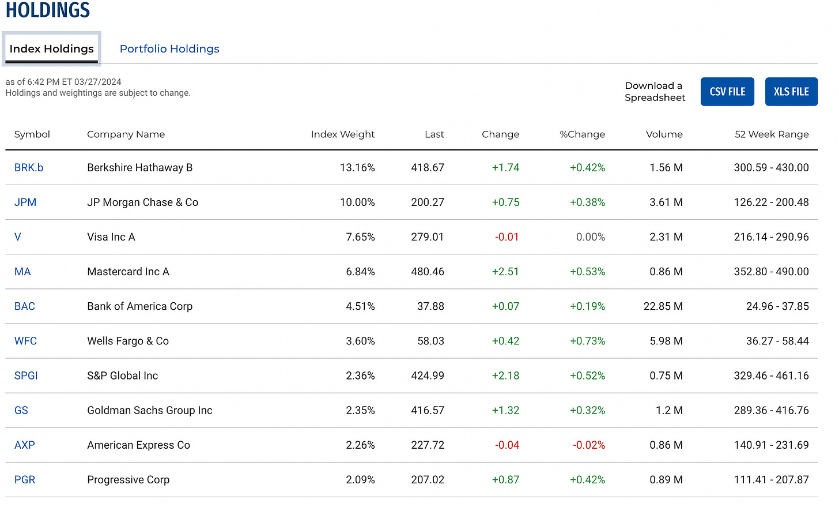Open the AXP symbol link
This screenshot has width=839, height=507.
pos(25,445)
